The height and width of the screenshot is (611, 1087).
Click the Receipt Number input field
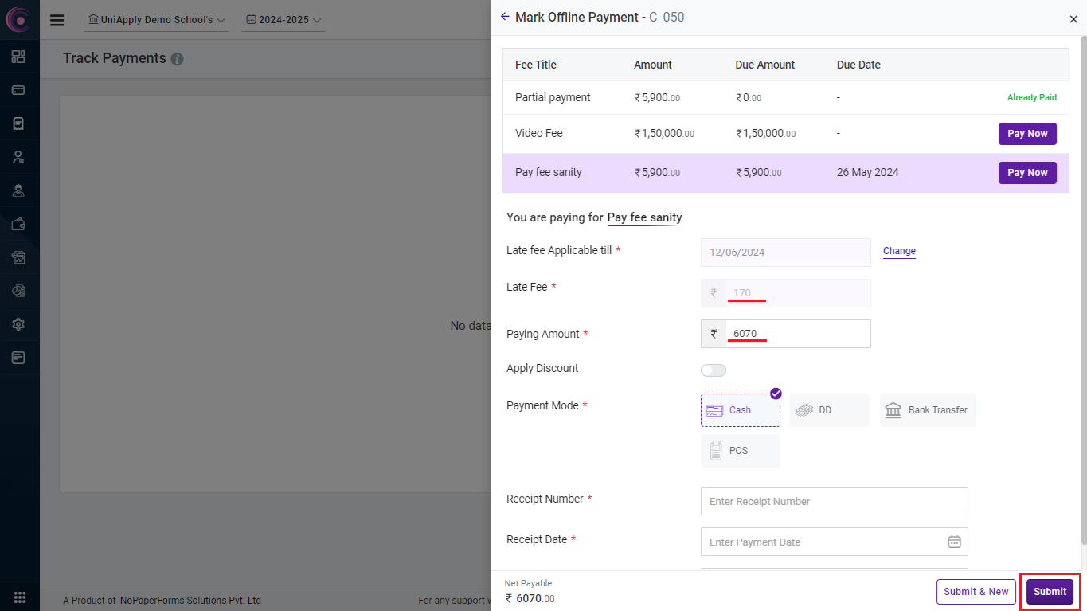coord(834,501)
